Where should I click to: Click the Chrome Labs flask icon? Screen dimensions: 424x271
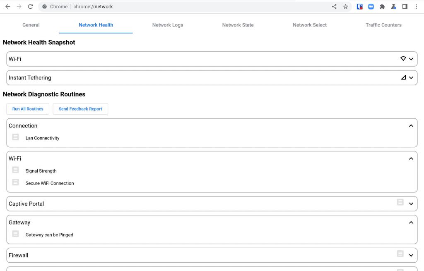click(394, 7)
